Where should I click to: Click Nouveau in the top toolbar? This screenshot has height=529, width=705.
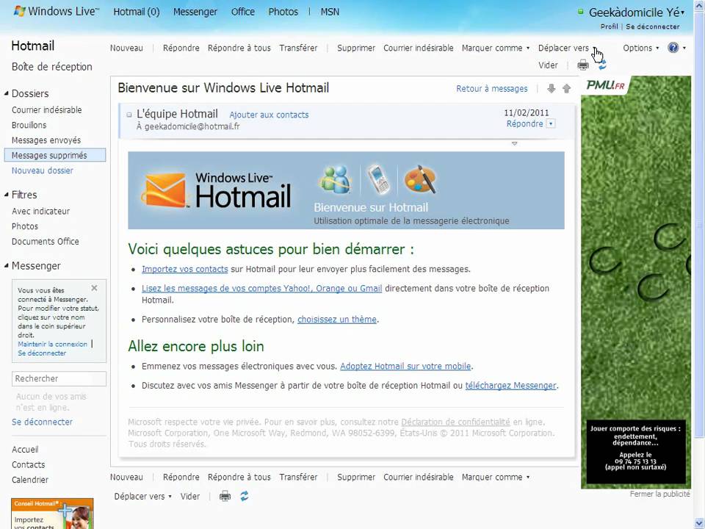point(126,48)
